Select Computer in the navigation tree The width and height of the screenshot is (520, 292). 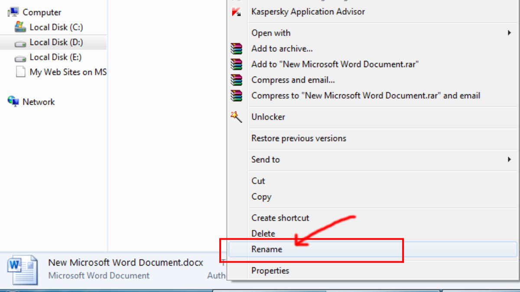[42, 13]
